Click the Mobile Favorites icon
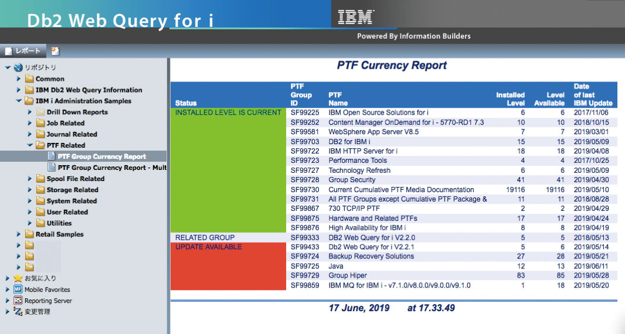 click(x=18, y=289)
